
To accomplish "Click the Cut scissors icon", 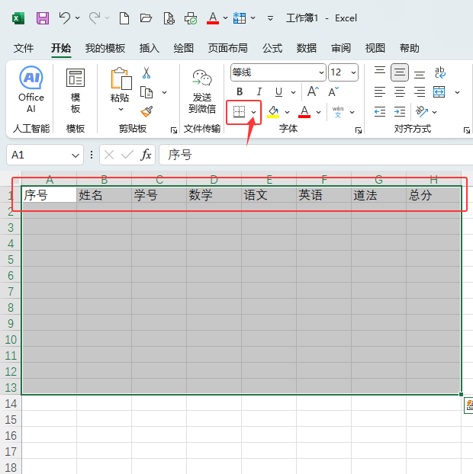I will pos(146,73).
